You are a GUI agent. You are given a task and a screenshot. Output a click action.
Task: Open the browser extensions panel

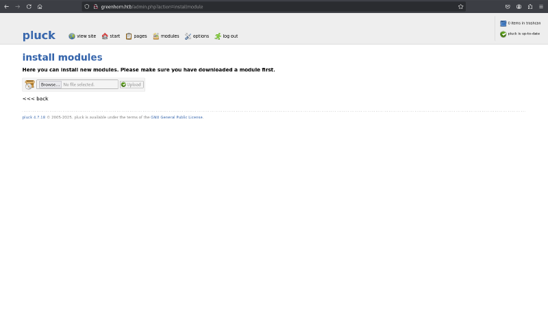[x=530, y=6]
